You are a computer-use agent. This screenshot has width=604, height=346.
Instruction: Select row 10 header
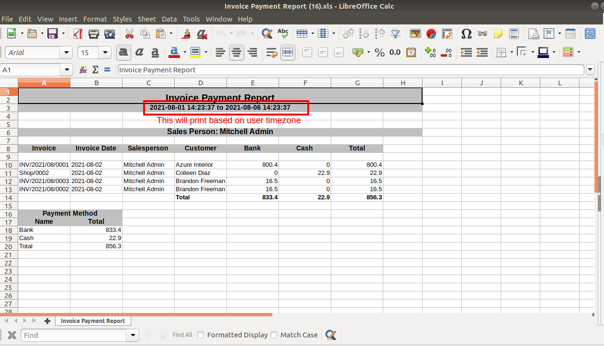(x=9, y=165)
